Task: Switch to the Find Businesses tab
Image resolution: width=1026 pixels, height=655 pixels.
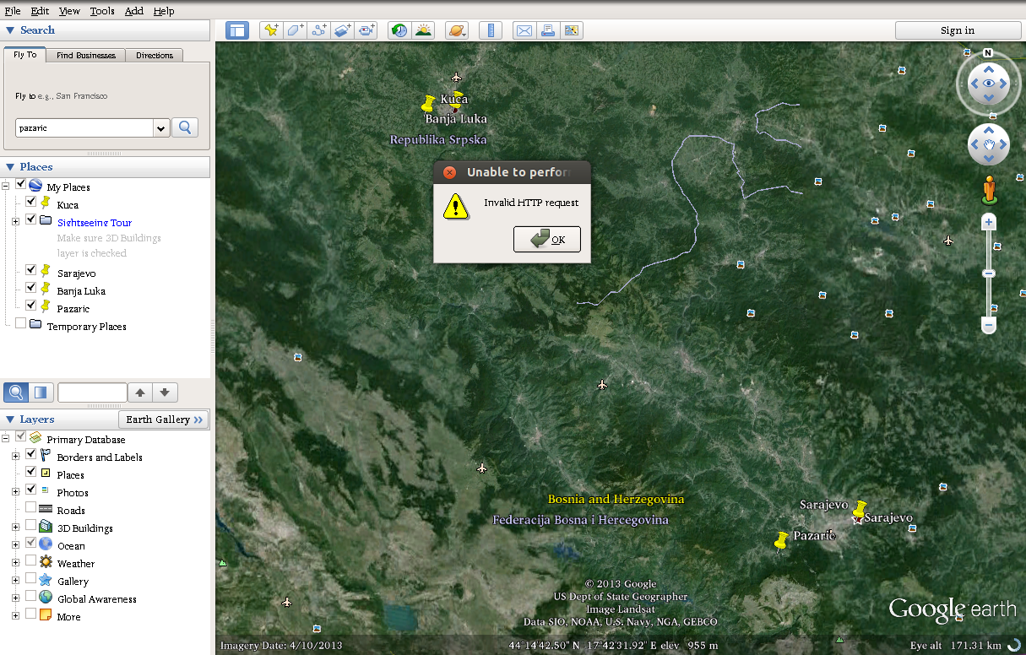Action: tap(86, 55)
